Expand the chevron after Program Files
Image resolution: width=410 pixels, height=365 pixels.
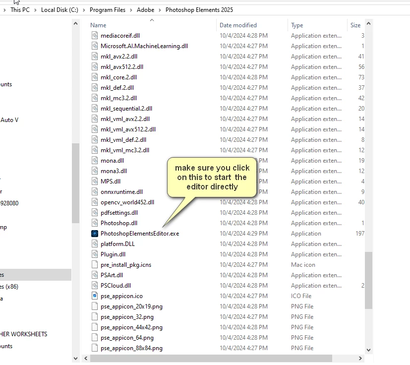pyautogui.click(x=131, y=10)
